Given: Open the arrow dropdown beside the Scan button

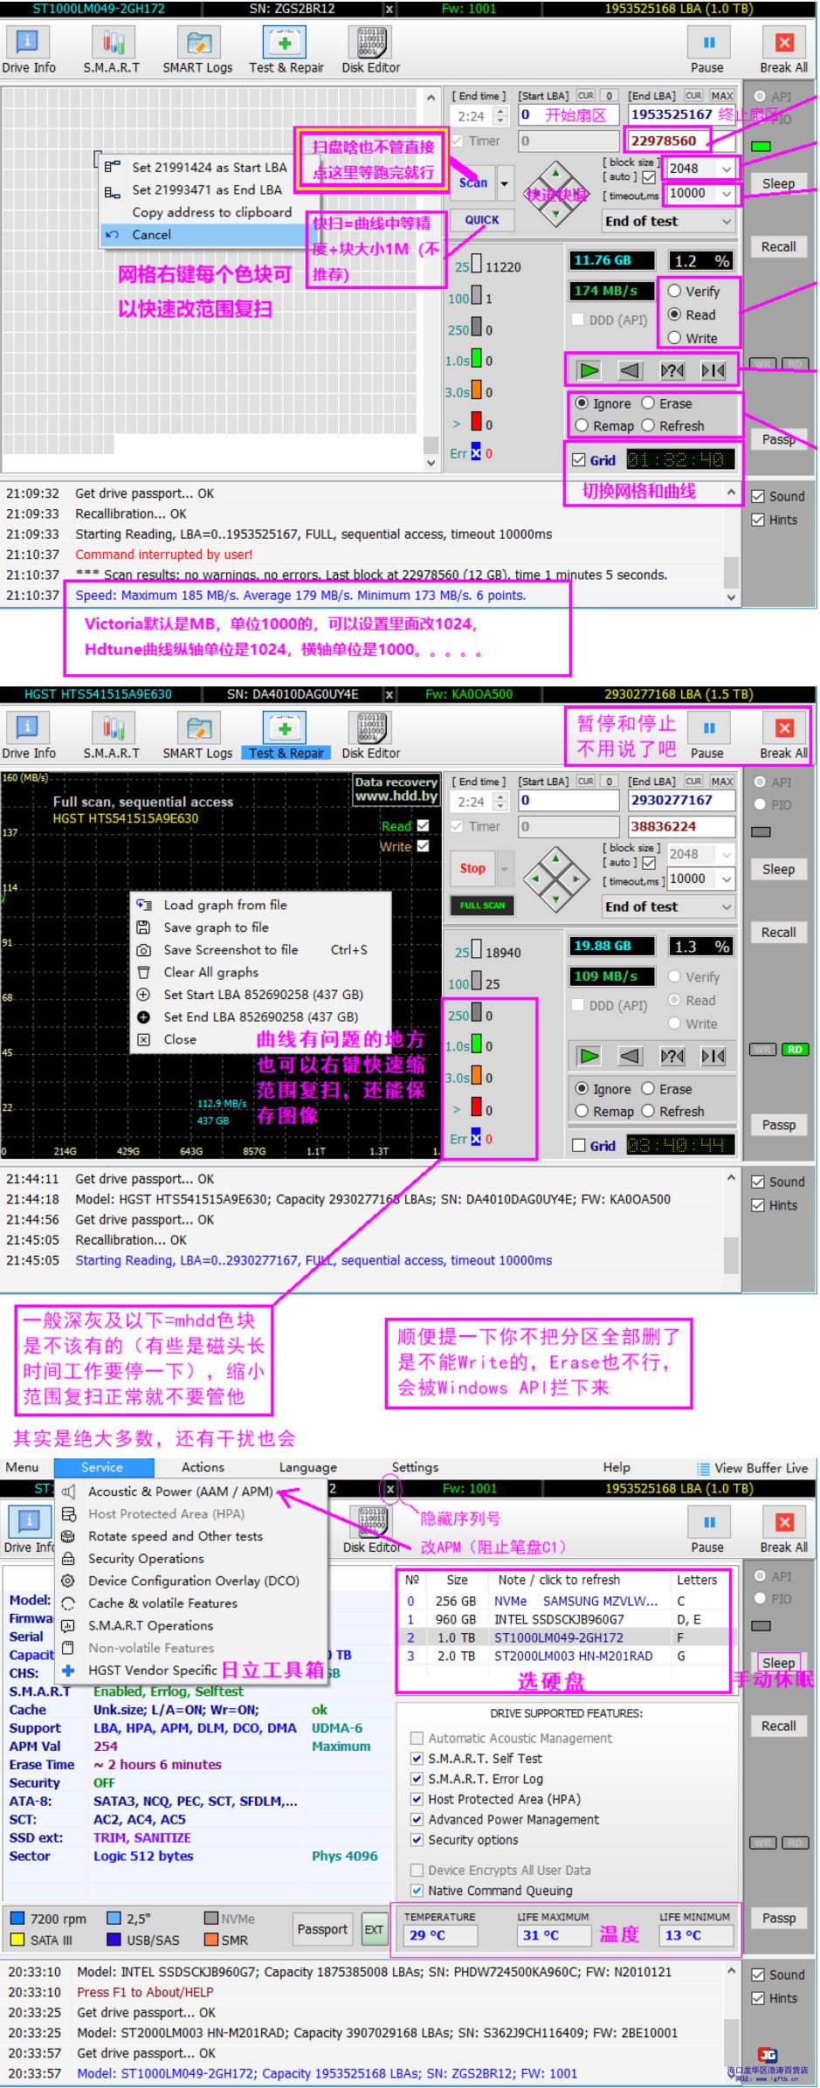Looking at the screenshot, I should coord(504,184).
